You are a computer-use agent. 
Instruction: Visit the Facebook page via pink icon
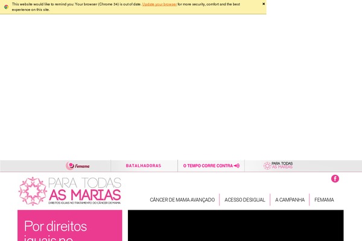coord(335,178)
